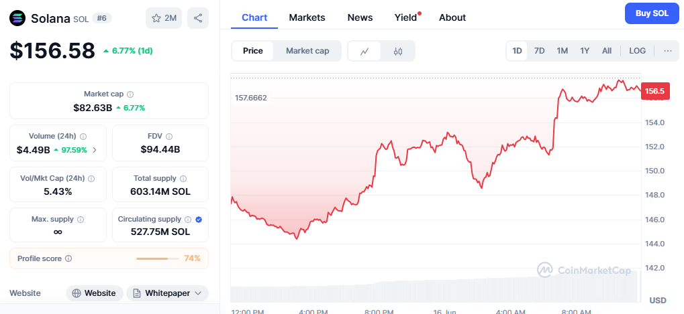Viewport: 684px width, 314px height.
Task: Click the $82.63B market cap value
Action: click(93, 107)
